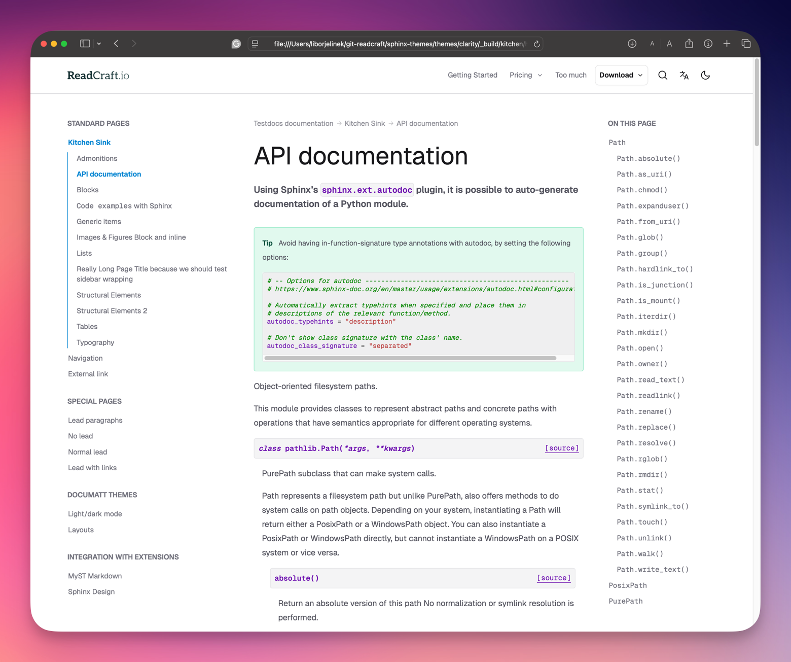Viewport: 791px width, 662px height.
Task: Reload the page with the refresh icon
Action: click(x=536, y=44)
